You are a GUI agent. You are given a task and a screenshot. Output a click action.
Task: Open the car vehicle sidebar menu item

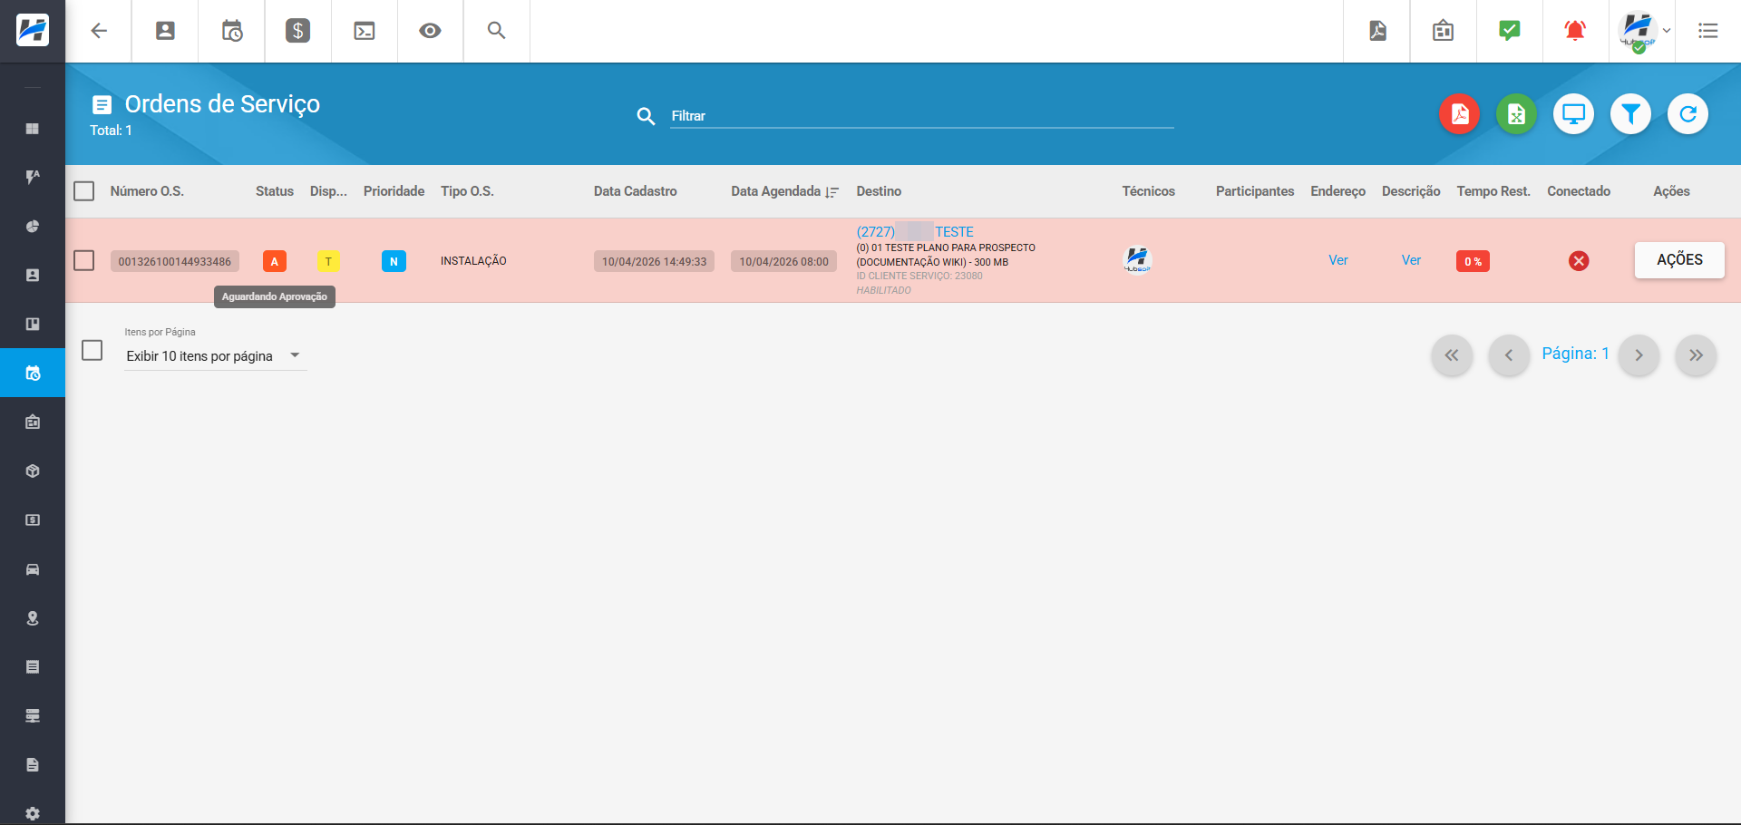point(33,569)
